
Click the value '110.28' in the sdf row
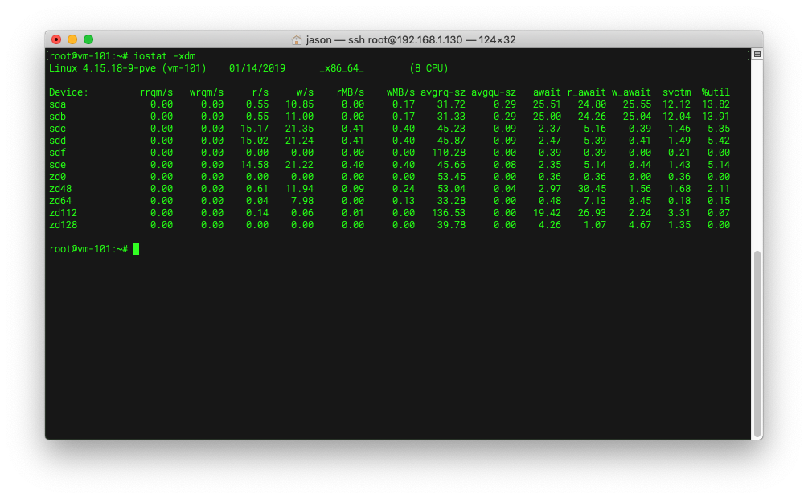point(449,153)
